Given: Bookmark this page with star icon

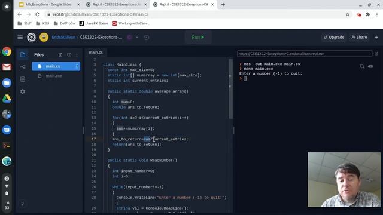Looking at the screenshot, I should coord(348,14).
